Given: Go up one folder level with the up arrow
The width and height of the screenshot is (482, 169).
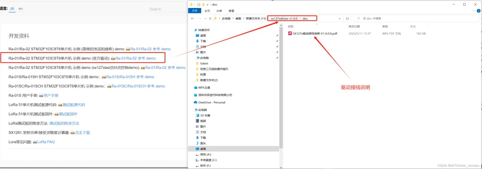Looking at the screenshot, I should click(x=210, y=18).
